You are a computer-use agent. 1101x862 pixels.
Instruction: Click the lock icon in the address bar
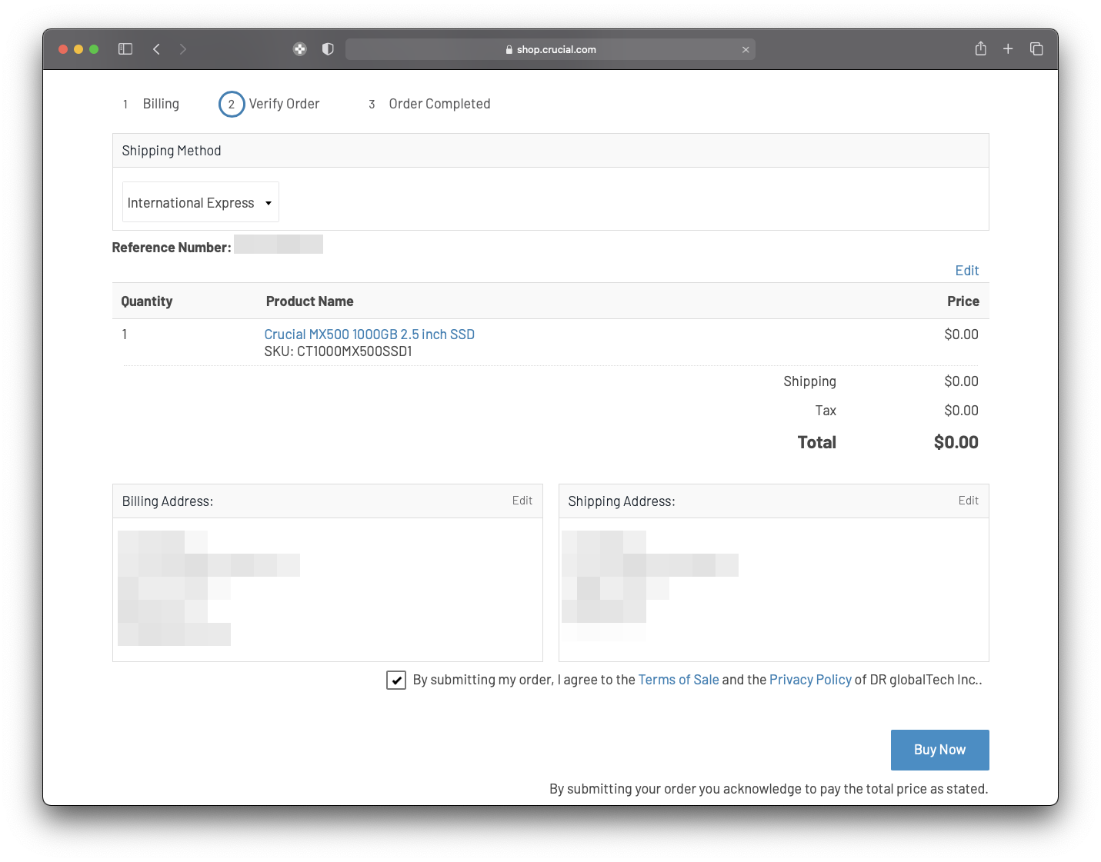pyautogui.click(x=509, y=49)
